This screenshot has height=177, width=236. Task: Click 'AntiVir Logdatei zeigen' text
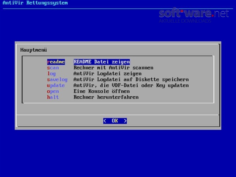click(x=108, y=74)
